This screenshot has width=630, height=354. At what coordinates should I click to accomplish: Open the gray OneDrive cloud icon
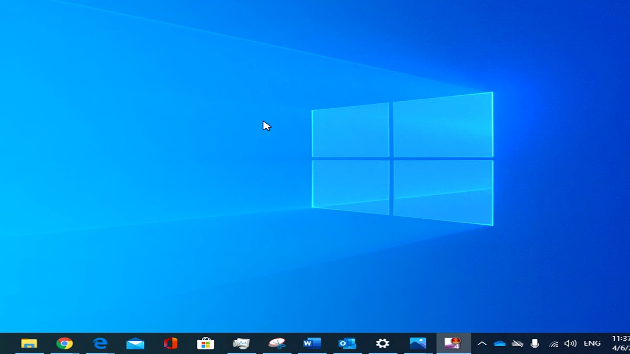point(517,344)
